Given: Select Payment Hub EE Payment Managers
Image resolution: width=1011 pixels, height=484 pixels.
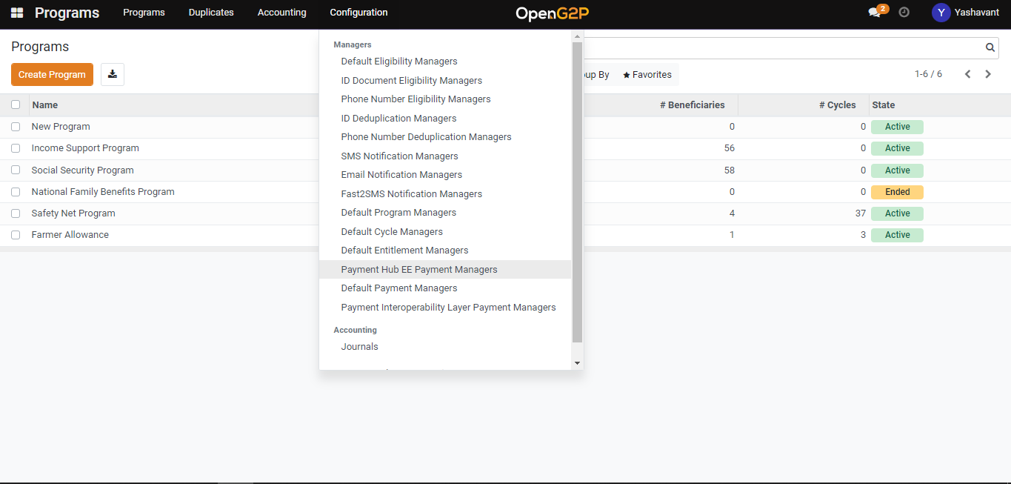Looking at the screenshot, I should click(419, 270).
